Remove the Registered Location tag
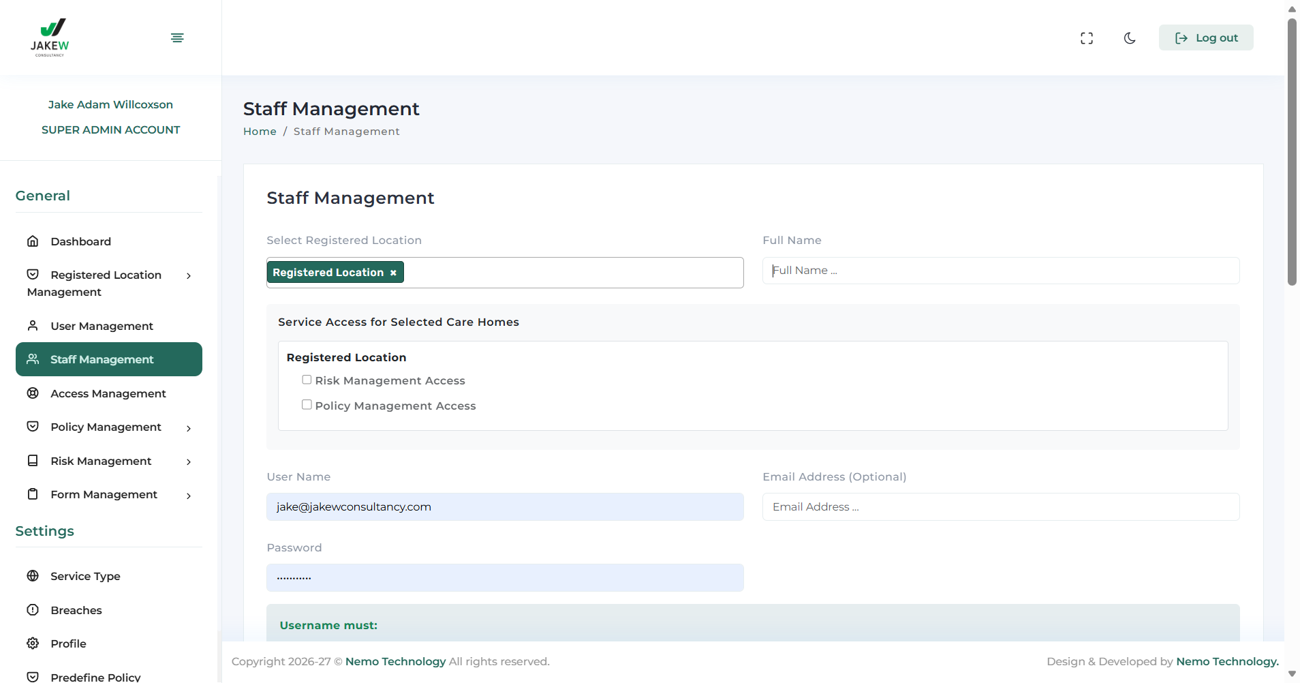Screen dimensions: 1300x683 coord(393,273)
